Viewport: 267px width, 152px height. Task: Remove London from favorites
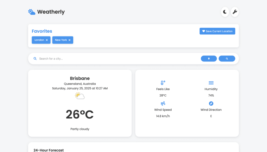pyautogui.click(x=47, y=40)
